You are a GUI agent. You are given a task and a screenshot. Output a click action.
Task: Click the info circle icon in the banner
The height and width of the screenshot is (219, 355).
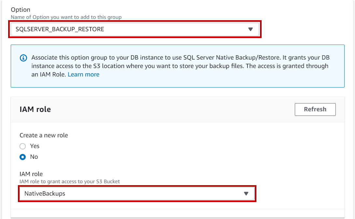[x=23, y=58]
